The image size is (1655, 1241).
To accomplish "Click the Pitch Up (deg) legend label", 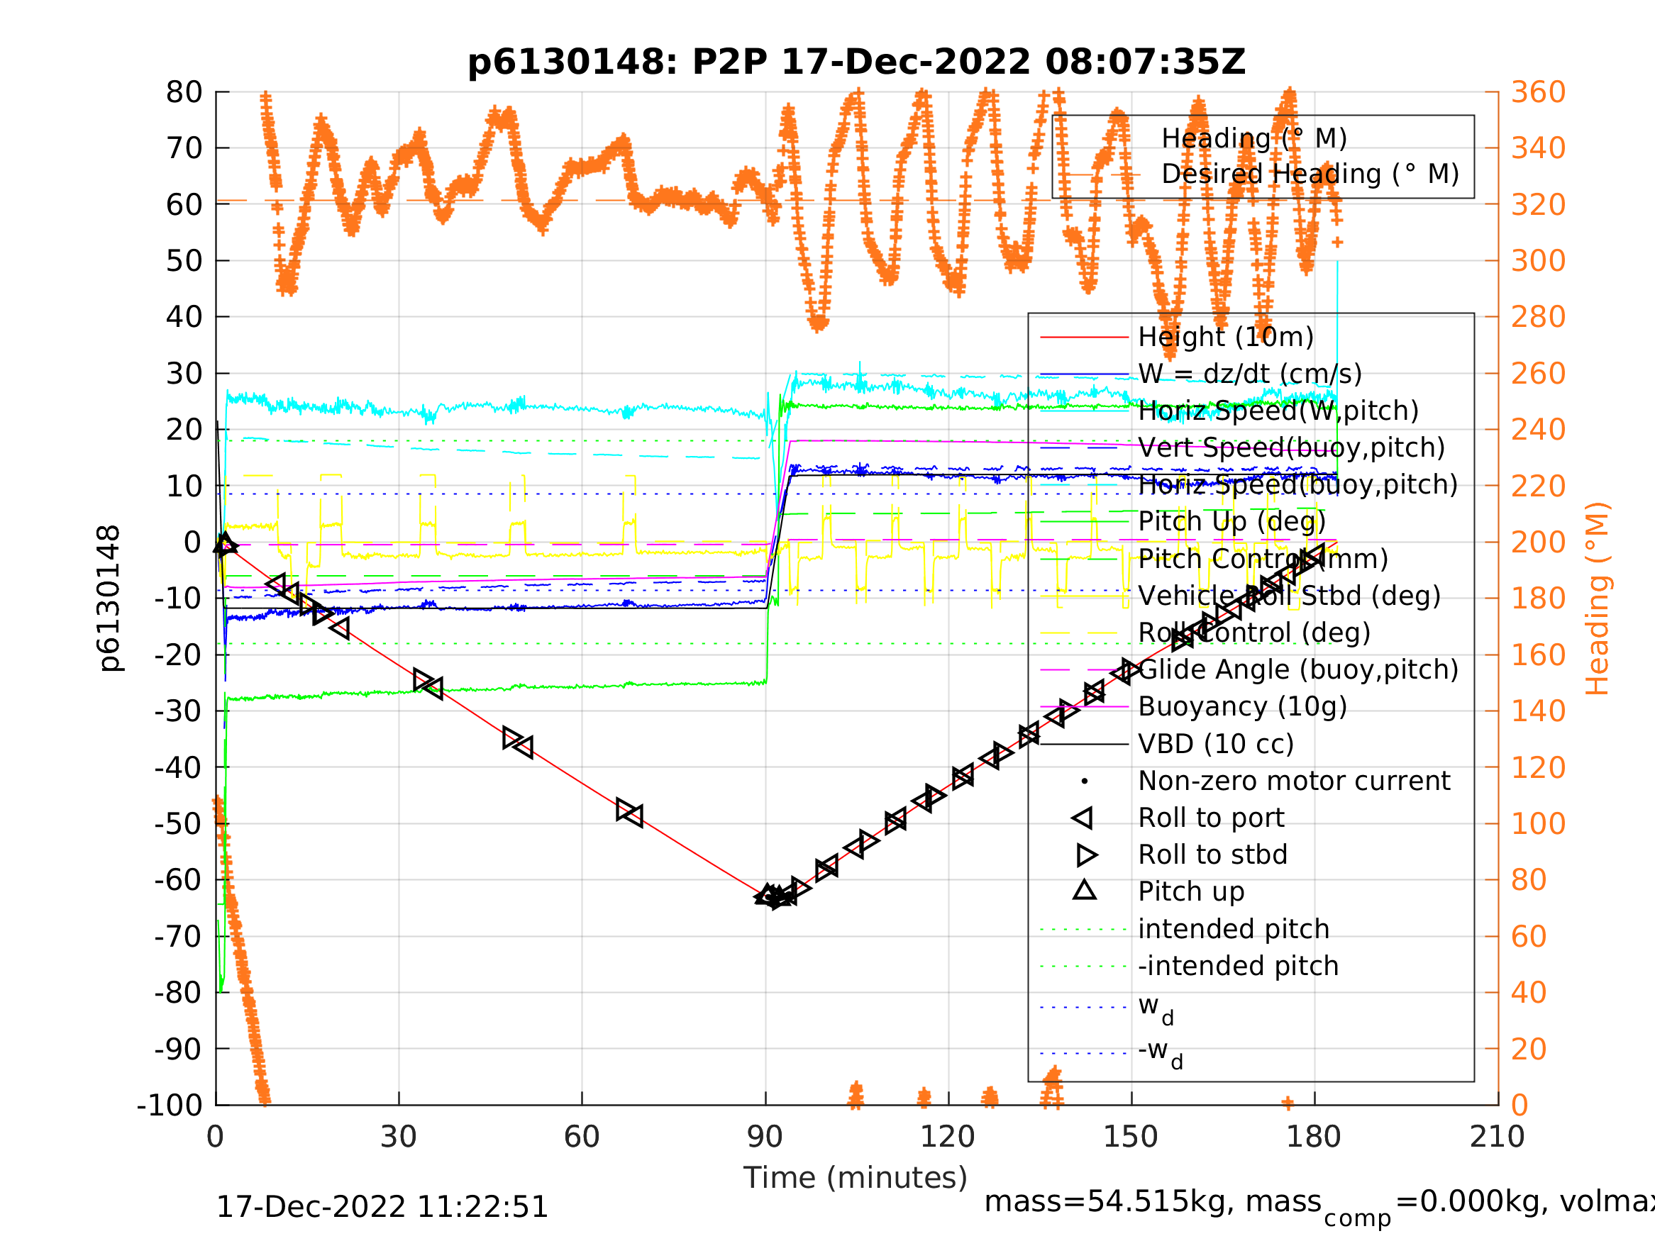I will 1231,521.
